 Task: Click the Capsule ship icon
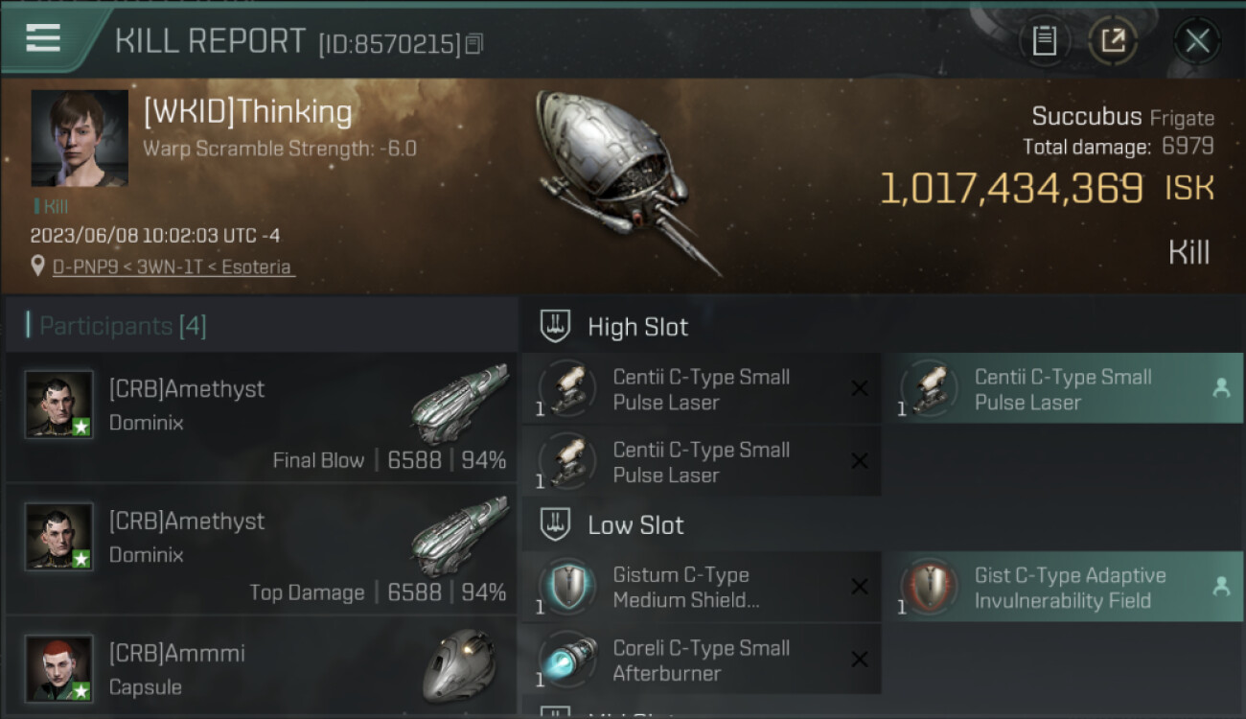[x=459, y=666]
